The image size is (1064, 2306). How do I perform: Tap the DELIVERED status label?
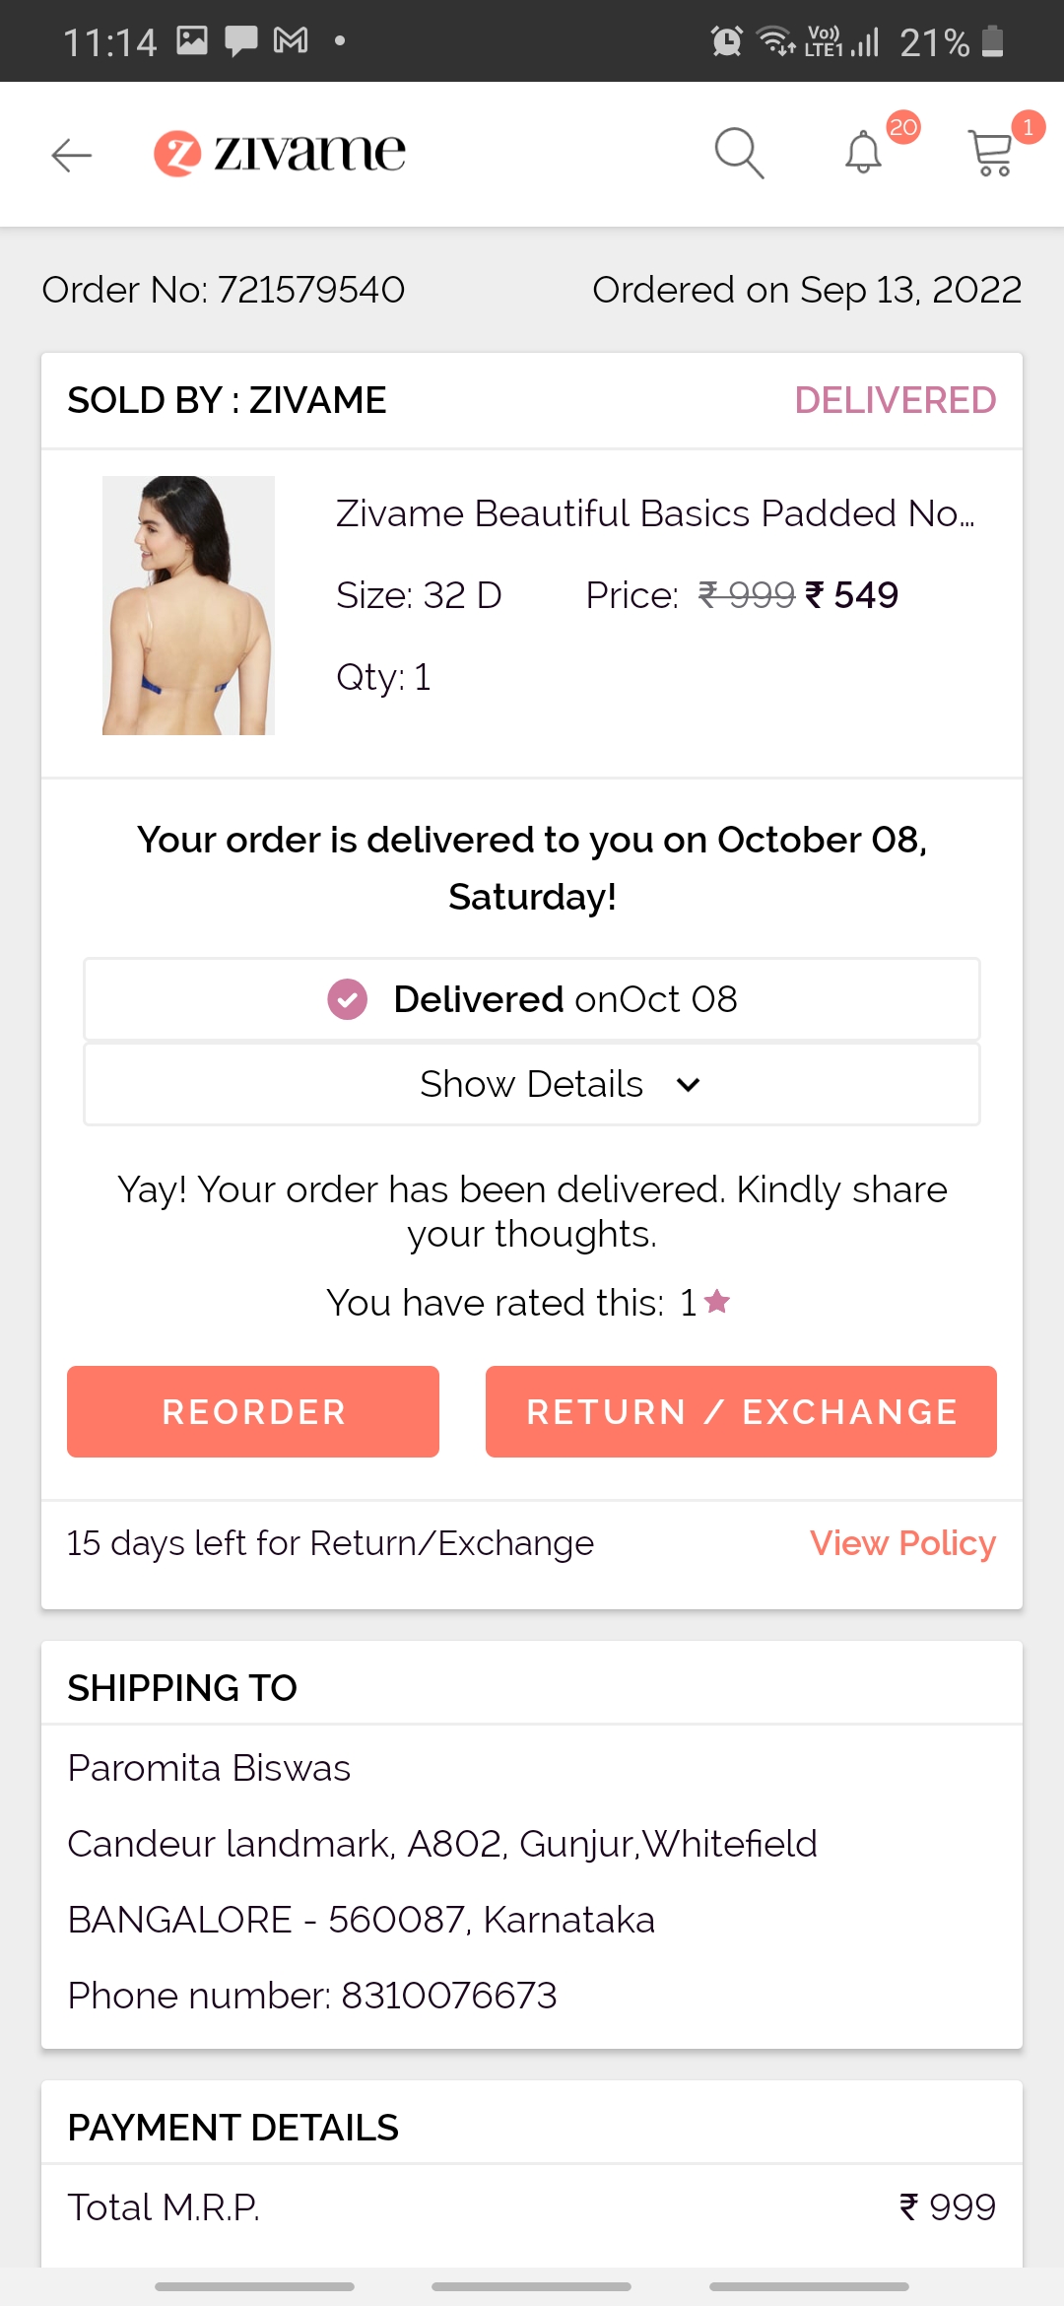click(x=895, y=400)
